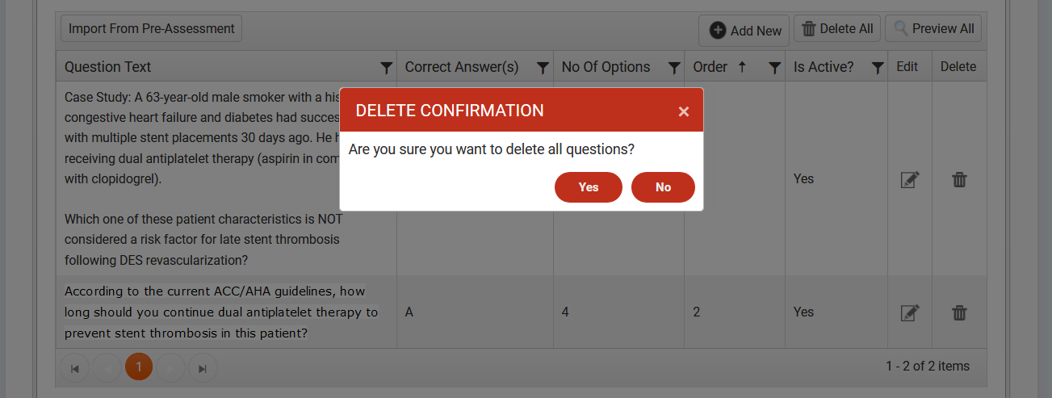The image size is (1052, 398).
Task: Delete the case study question row
Action: click(x=959, y=179)
